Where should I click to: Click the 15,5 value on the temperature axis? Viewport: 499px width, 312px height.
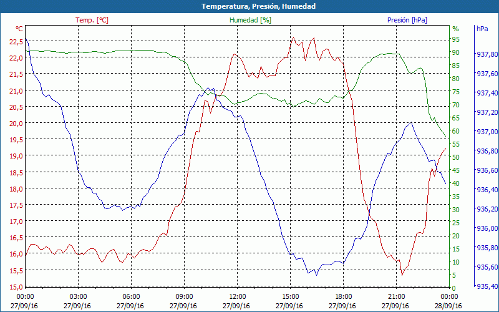click(x=17, y=271)
